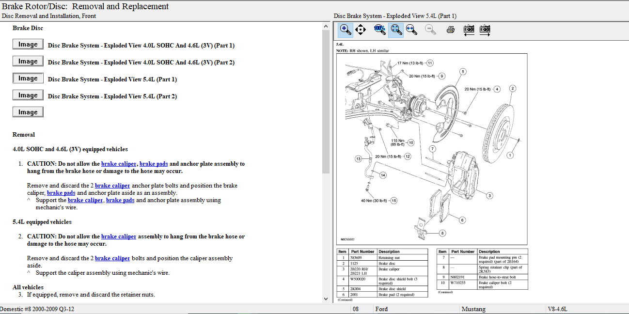629x314 pixels.
Task: Select the zoom in magnifier tool
Action: [x=345, y=30]
